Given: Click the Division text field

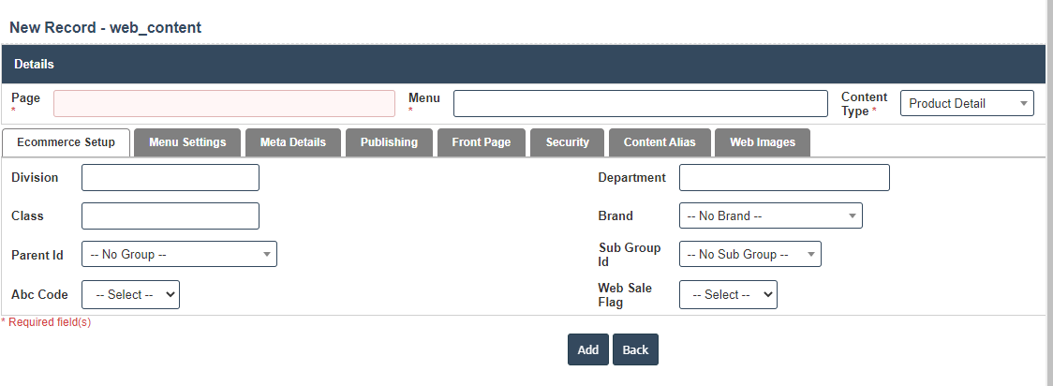Looking at the screenshot, I should pyautogui.click(x=171, y=178).
